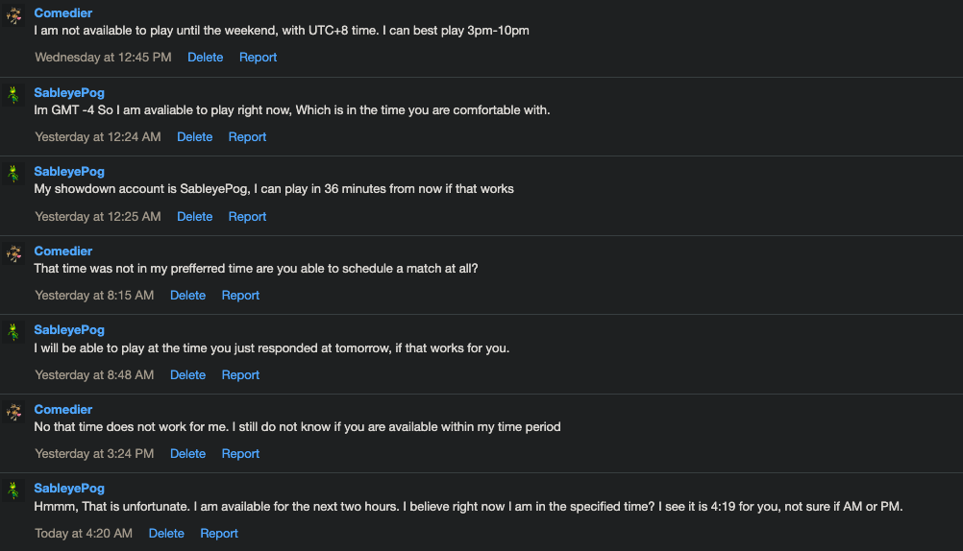Delete the Yesterday 8:15 AM post
The width and height of the screenshot is (963, 551).
pyautogui.click(x=187, y=296)
